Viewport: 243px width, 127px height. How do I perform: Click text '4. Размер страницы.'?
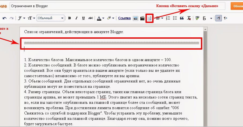point(43,92)
